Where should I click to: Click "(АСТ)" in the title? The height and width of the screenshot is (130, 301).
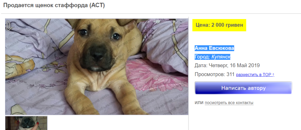tap(97, 5)
